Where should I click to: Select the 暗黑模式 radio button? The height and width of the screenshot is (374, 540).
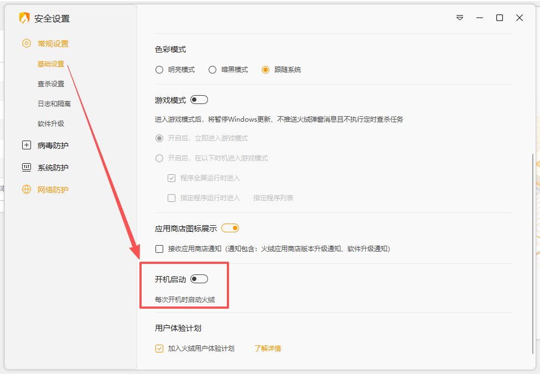(x=212, y=70)
